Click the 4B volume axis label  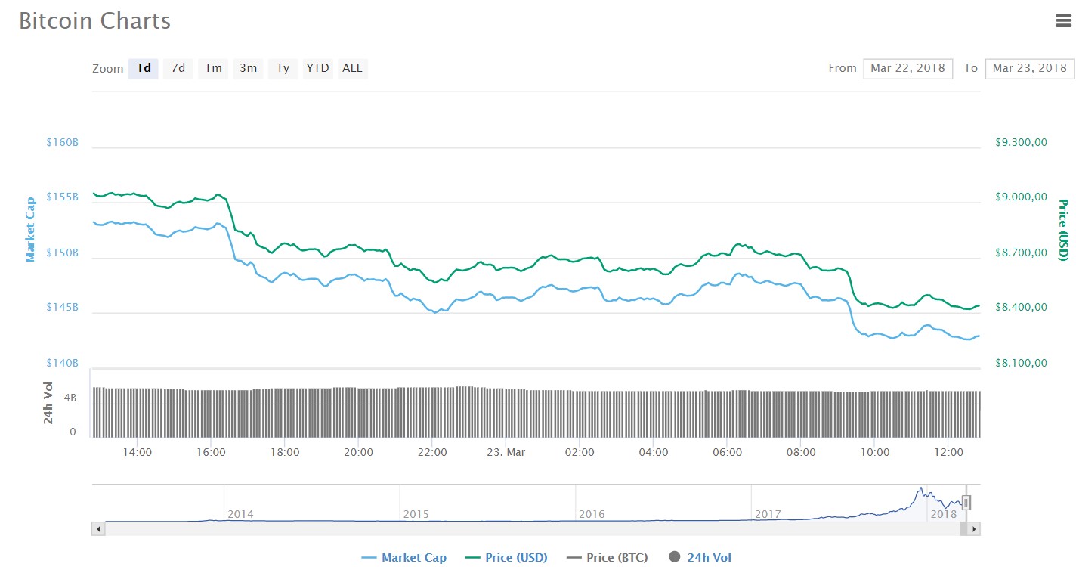coord(70,398)
